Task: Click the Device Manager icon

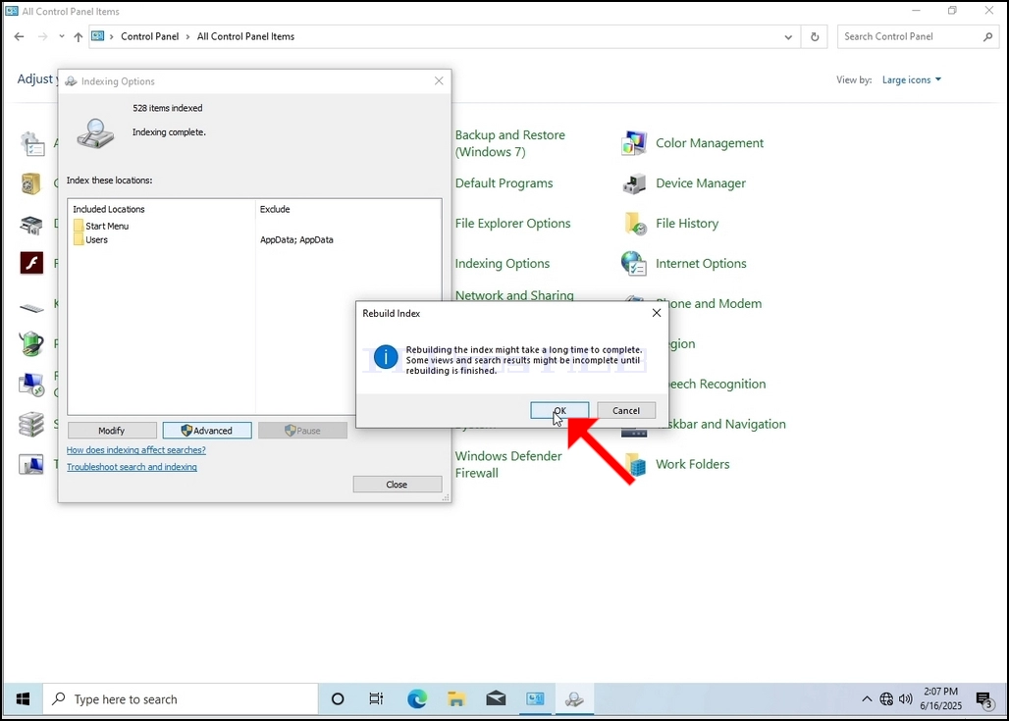Action: [634, 183]
